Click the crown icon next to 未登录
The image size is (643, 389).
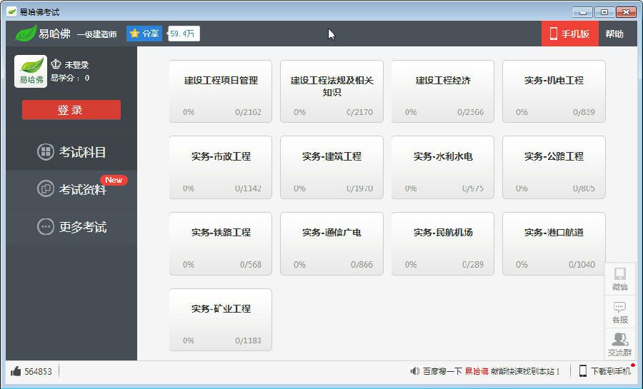pos(56,64)
